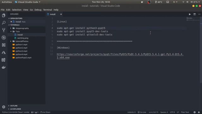Open the Help menu
202x114 pixels.
(x=56, y=10)
